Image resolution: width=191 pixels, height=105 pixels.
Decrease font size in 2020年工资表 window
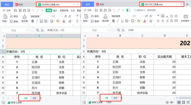point(70,16)
